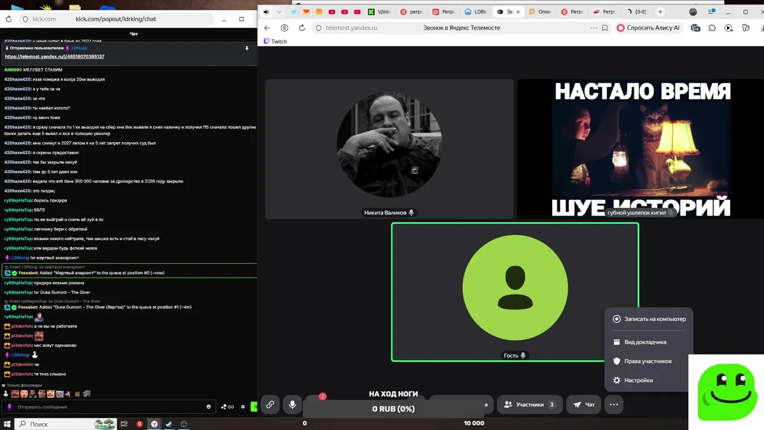Click the Windows taskbar search box
This screenshot has width=764, height=430.
tap(66, 424)
